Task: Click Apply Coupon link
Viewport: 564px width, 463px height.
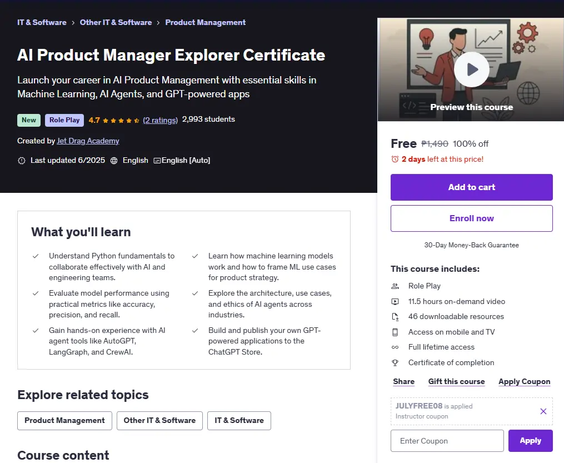Action: [x=525, y=381]
